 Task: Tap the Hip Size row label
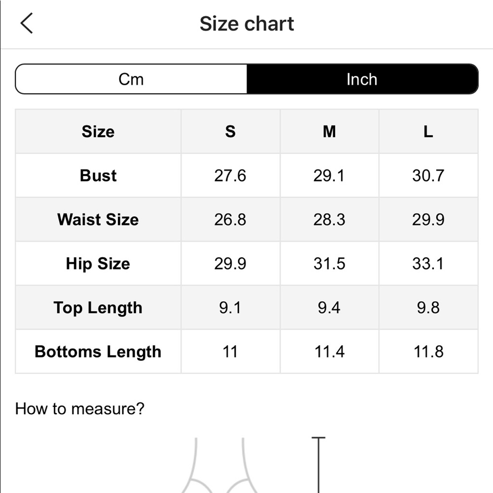click(98, 263)
